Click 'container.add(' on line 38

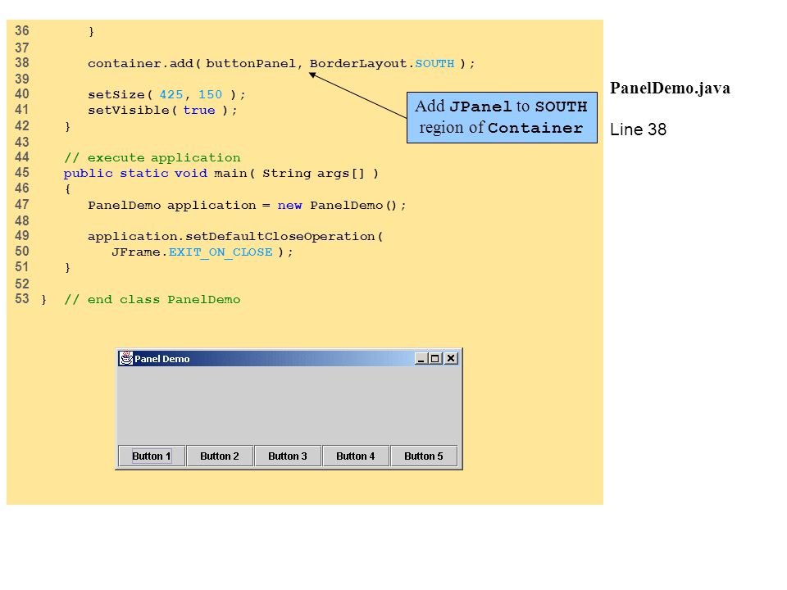144,64
